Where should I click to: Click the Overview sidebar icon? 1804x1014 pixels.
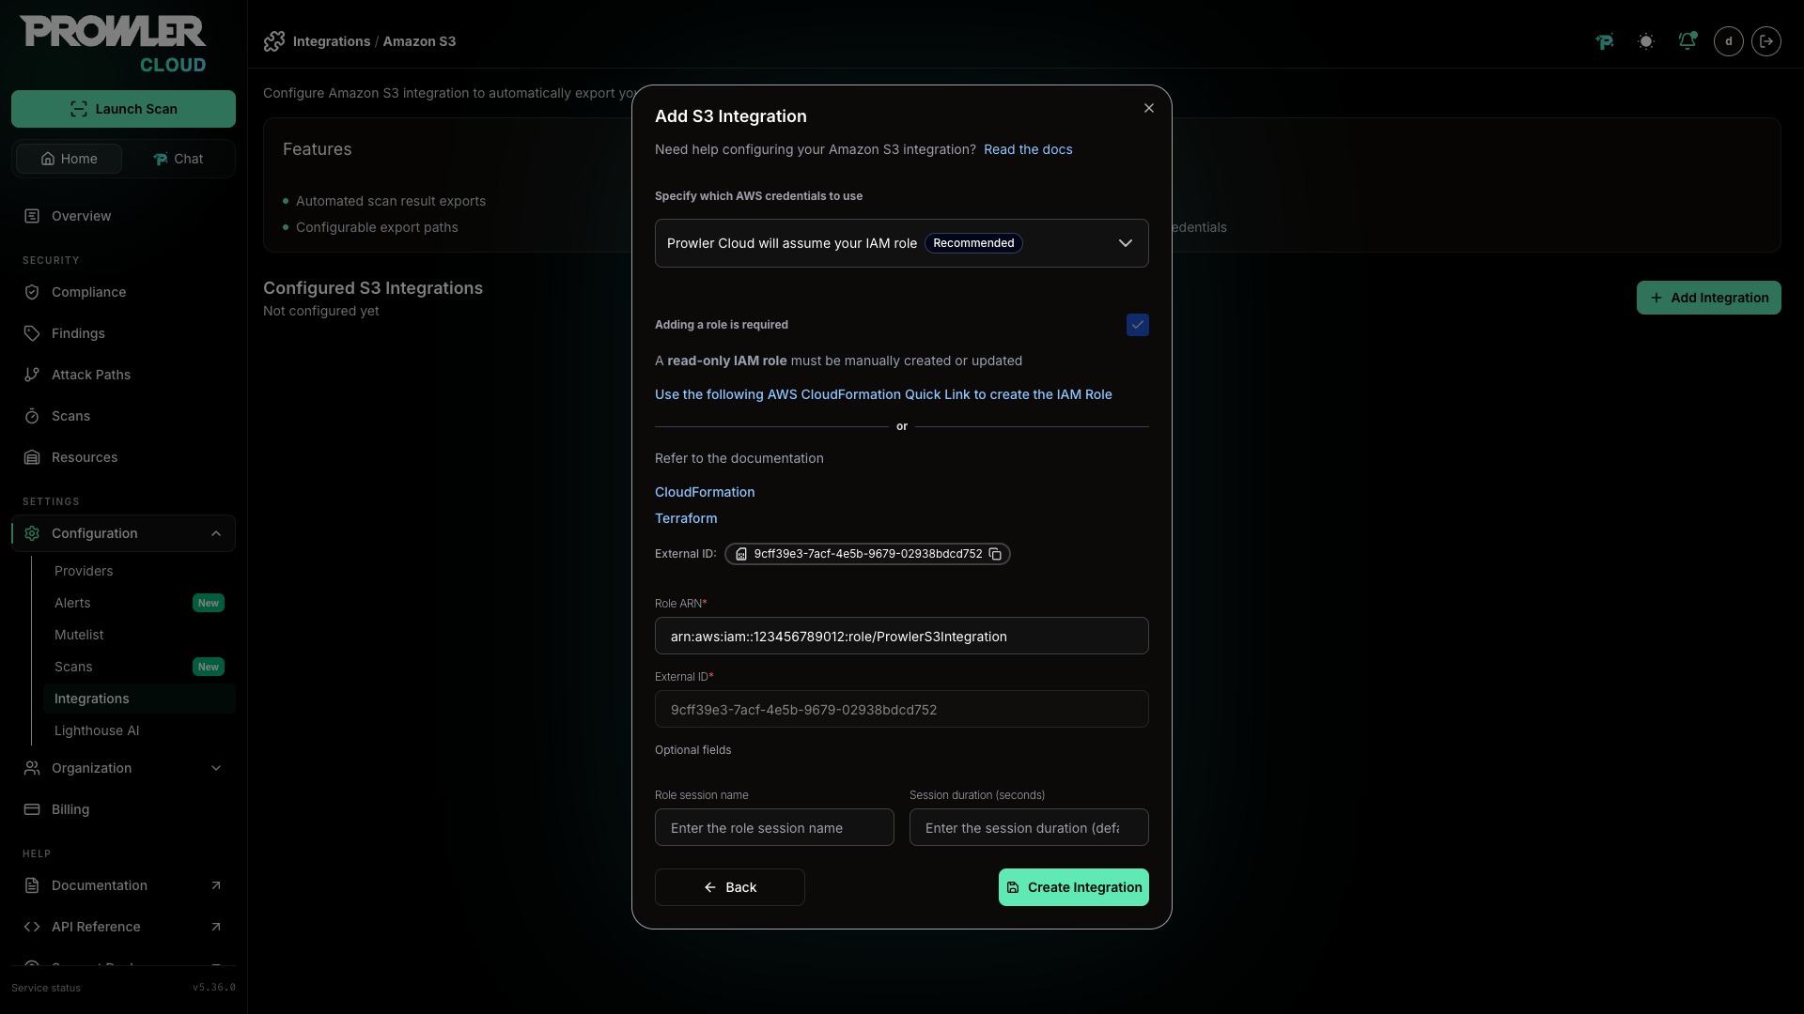click(32, 216)
